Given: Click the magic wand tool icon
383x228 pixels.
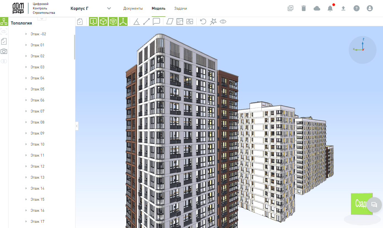Looking at the screenshot, I should [213, 22].
